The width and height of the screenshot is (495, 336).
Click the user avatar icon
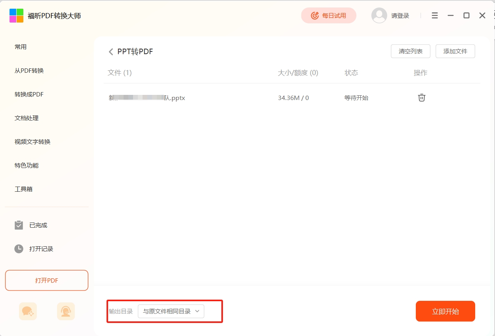pos(379,15)
